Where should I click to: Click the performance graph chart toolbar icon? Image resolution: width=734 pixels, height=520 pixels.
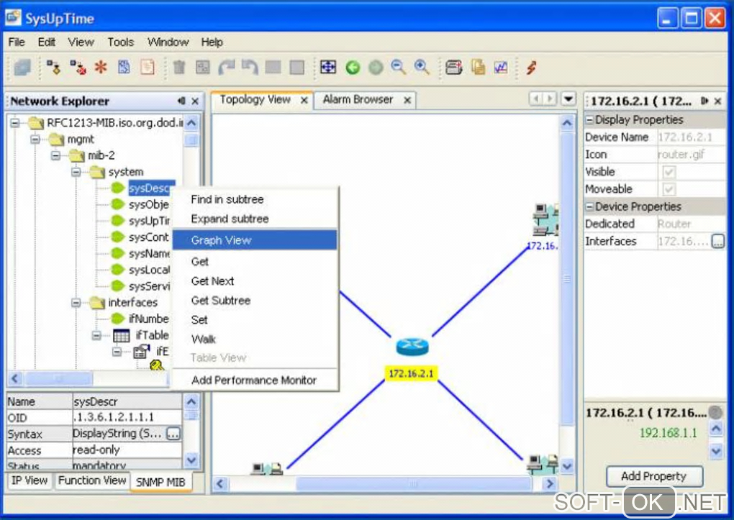500,68
